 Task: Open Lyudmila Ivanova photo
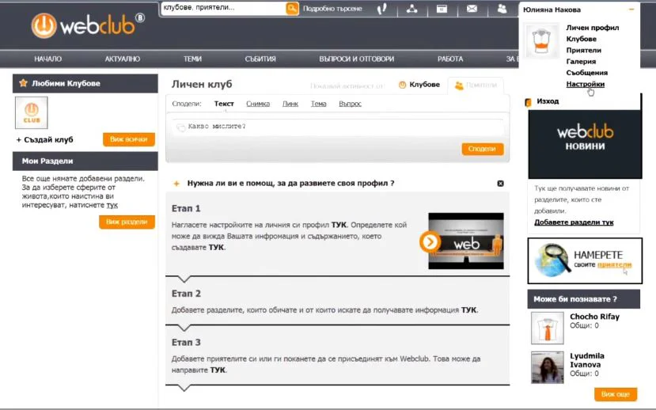pyautogui.click(x=548, y=367)
